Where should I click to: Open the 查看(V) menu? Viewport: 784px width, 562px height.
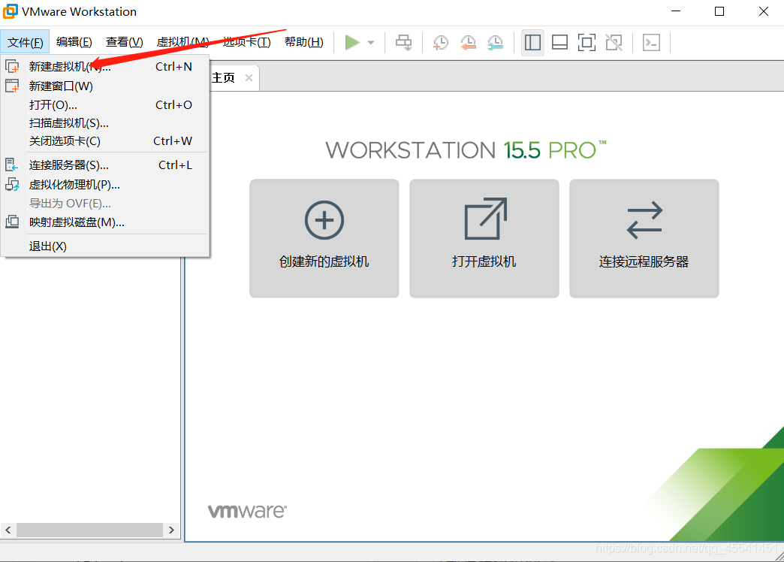coord(125,42)
